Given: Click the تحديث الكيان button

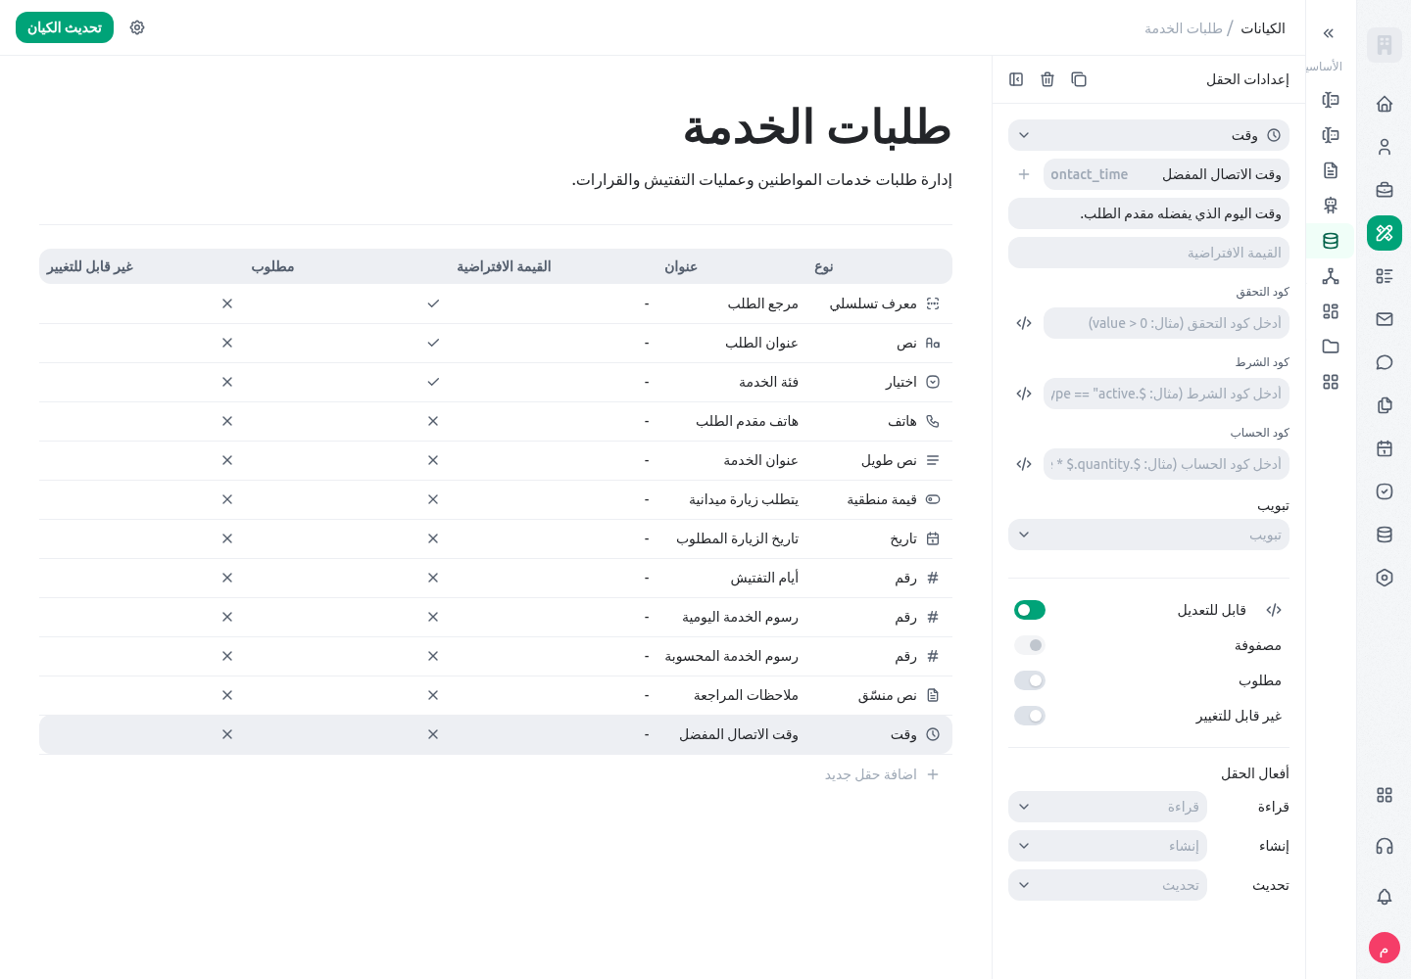Looking at the screenshot, I should coord(65,27).
